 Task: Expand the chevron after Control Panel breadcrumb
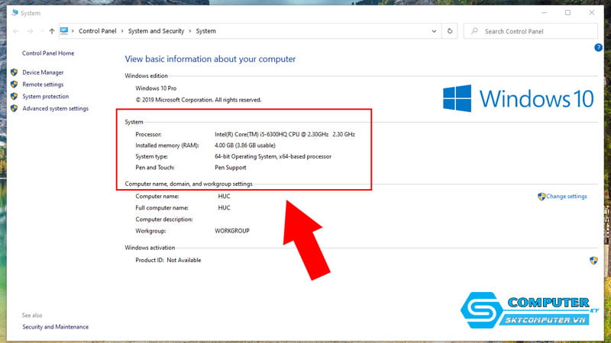122,31
